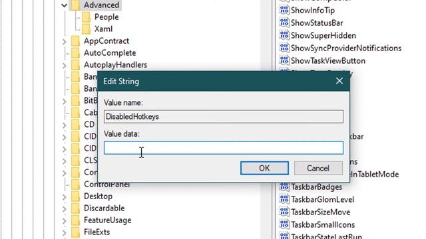Select the AppContract key label
Image resolution: width=426 pixels, height=239 pixels.
[x=106, y=41]
